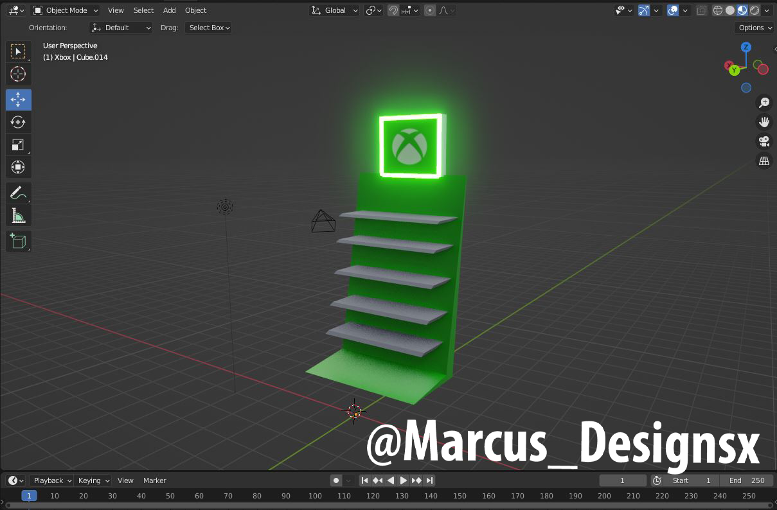Toggle auto keying record button
This screenshot has width=777, height=510.
[x=335, y=480]
